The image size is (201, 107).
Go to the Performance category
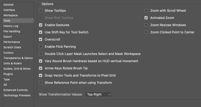coord(11,42)
